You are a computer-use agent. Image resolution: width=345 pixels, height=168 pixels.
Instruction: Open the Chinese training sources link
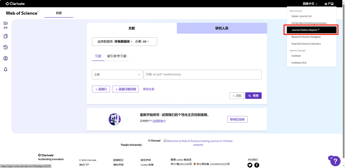(198, 143)
